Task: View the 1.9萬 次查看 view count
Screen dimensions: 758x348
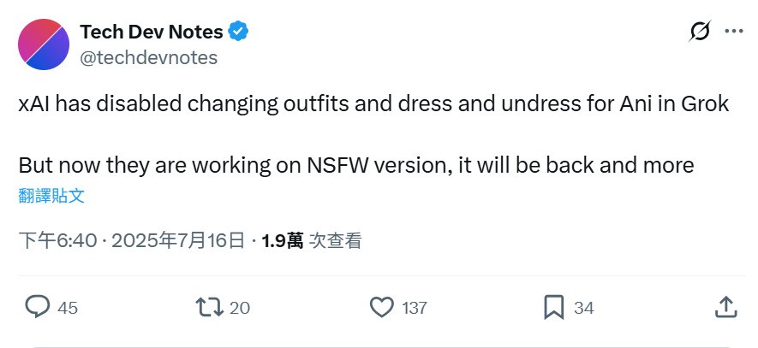Action: 312,241
